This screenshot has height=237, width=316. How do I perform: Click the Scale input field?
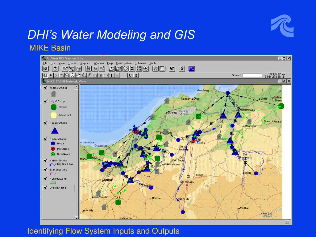252,75
